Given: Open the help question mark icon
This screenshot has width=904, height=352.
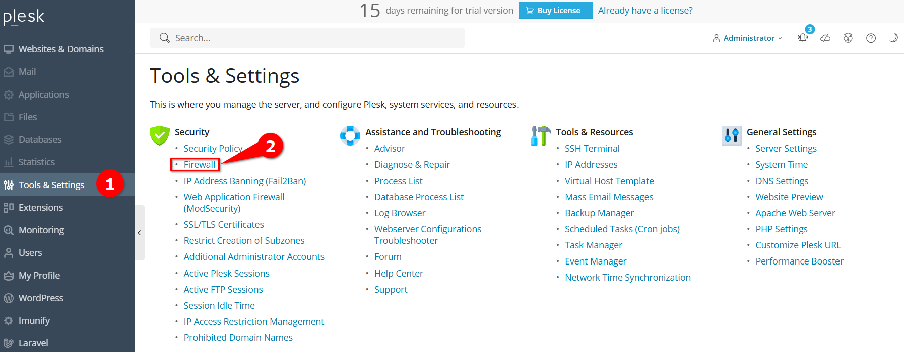Looking at the screenshot, I should click(871, 38).
